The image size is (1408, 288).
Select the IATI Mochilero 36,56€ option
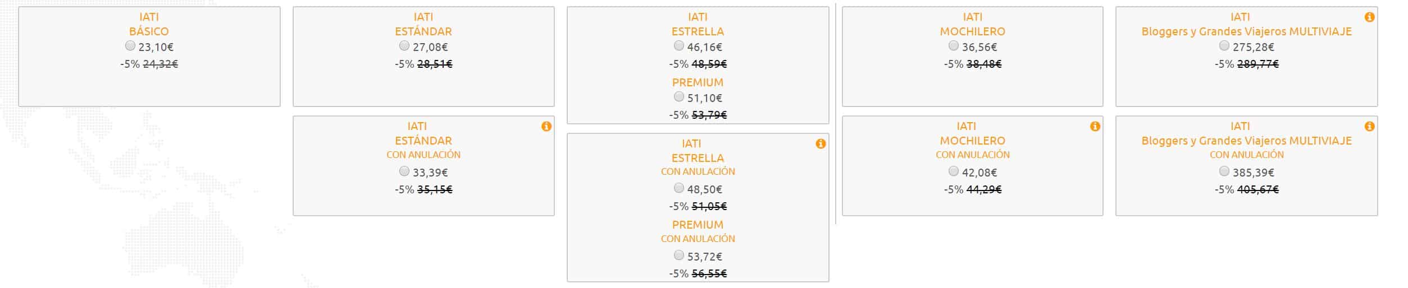tap(954, 46)
